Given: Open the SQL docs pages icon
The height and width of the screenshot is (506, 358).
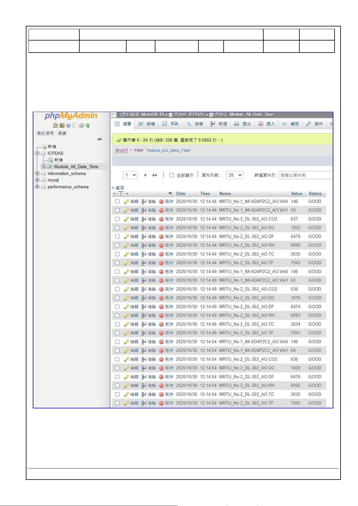Looking at the screenshot, I should pos(75,126).
